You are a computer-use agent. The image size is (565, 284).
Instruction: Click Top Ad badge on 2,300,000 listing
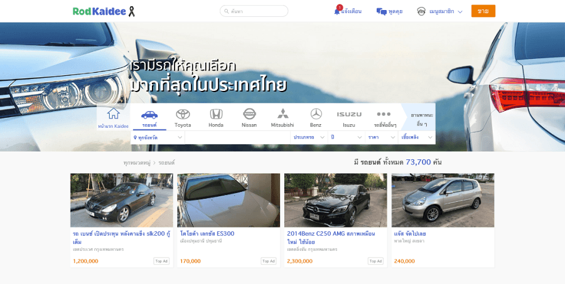pos(375,261)
